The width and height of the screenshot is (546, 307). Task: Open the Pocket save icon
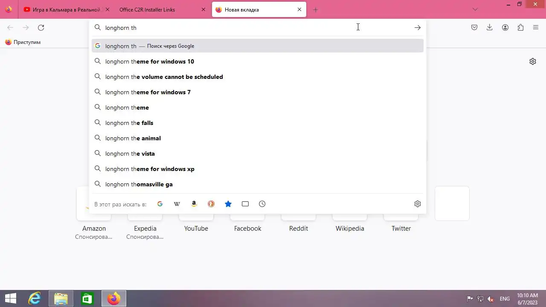pos(474,28)
